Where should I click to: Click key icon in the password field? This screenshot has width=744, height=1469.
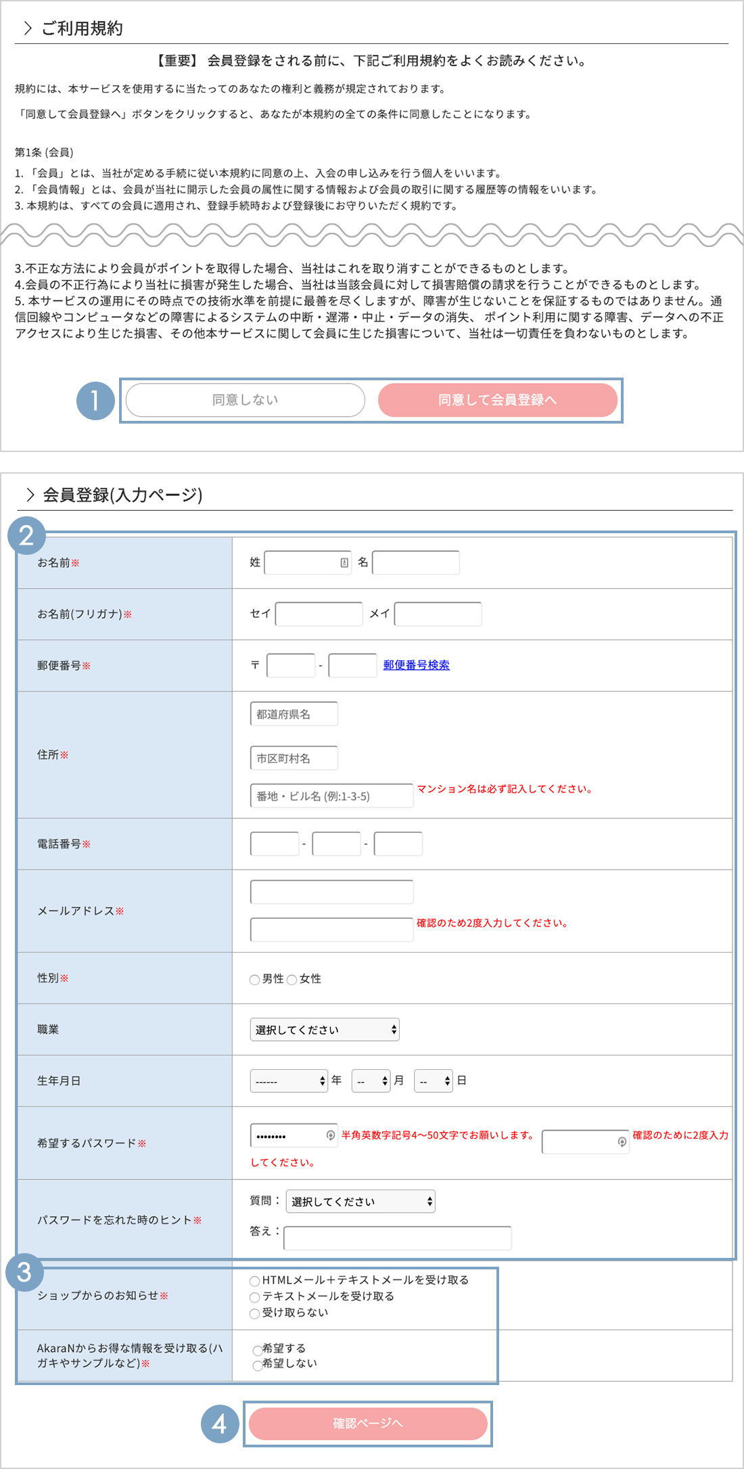[331, 1135]
